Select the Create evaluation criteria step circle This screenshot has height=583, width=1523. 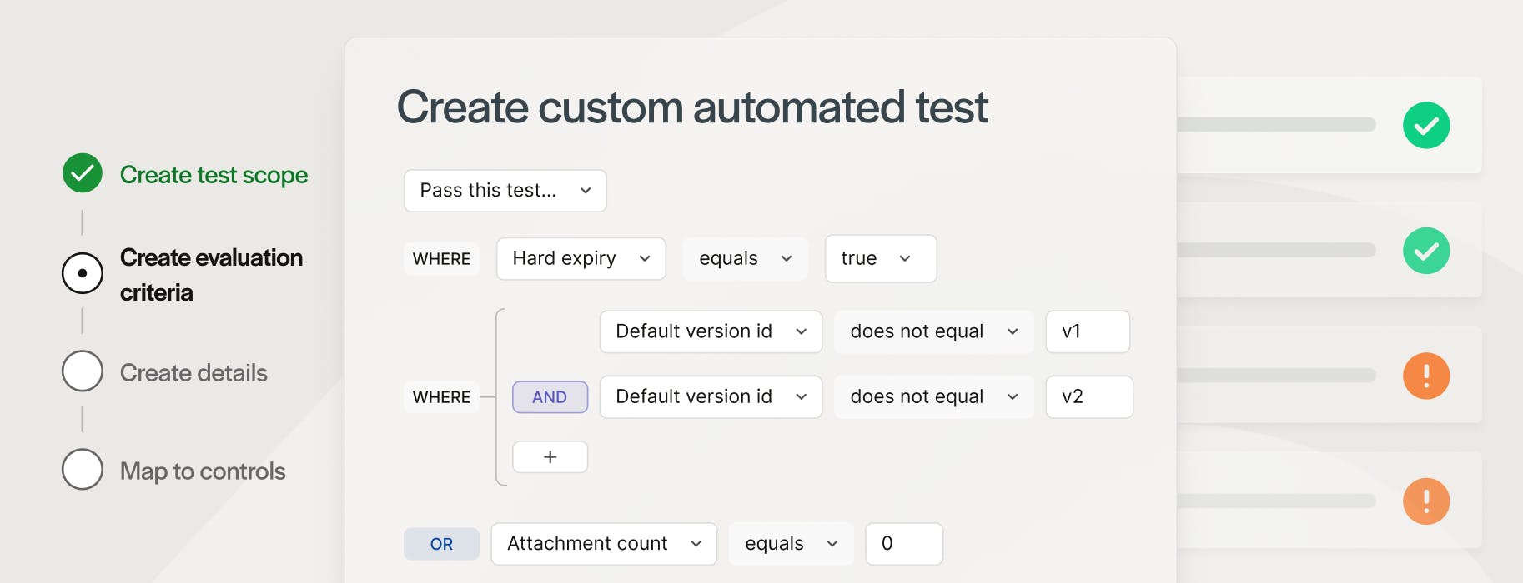[83, 273]
